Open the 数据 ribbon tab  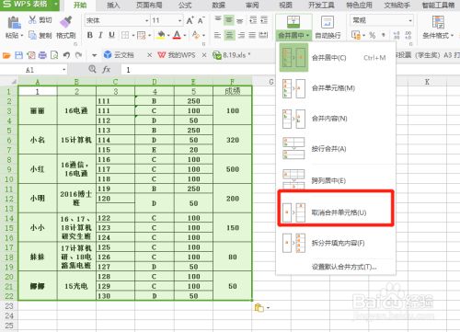coord(219,5)
